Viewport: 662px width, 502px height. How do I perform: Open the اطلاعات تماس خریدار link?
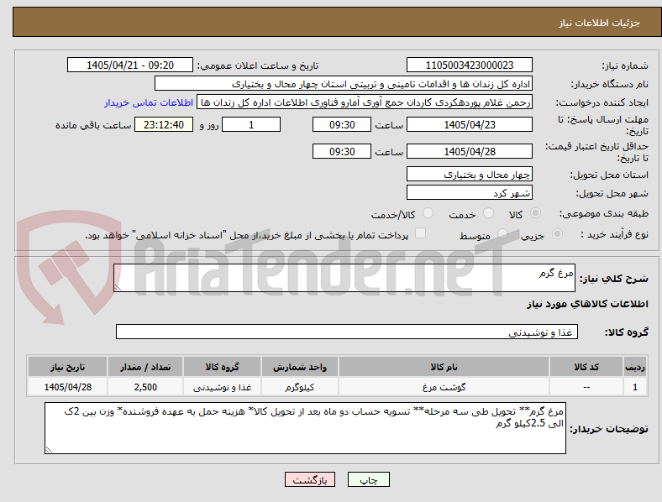coord(149,102)
